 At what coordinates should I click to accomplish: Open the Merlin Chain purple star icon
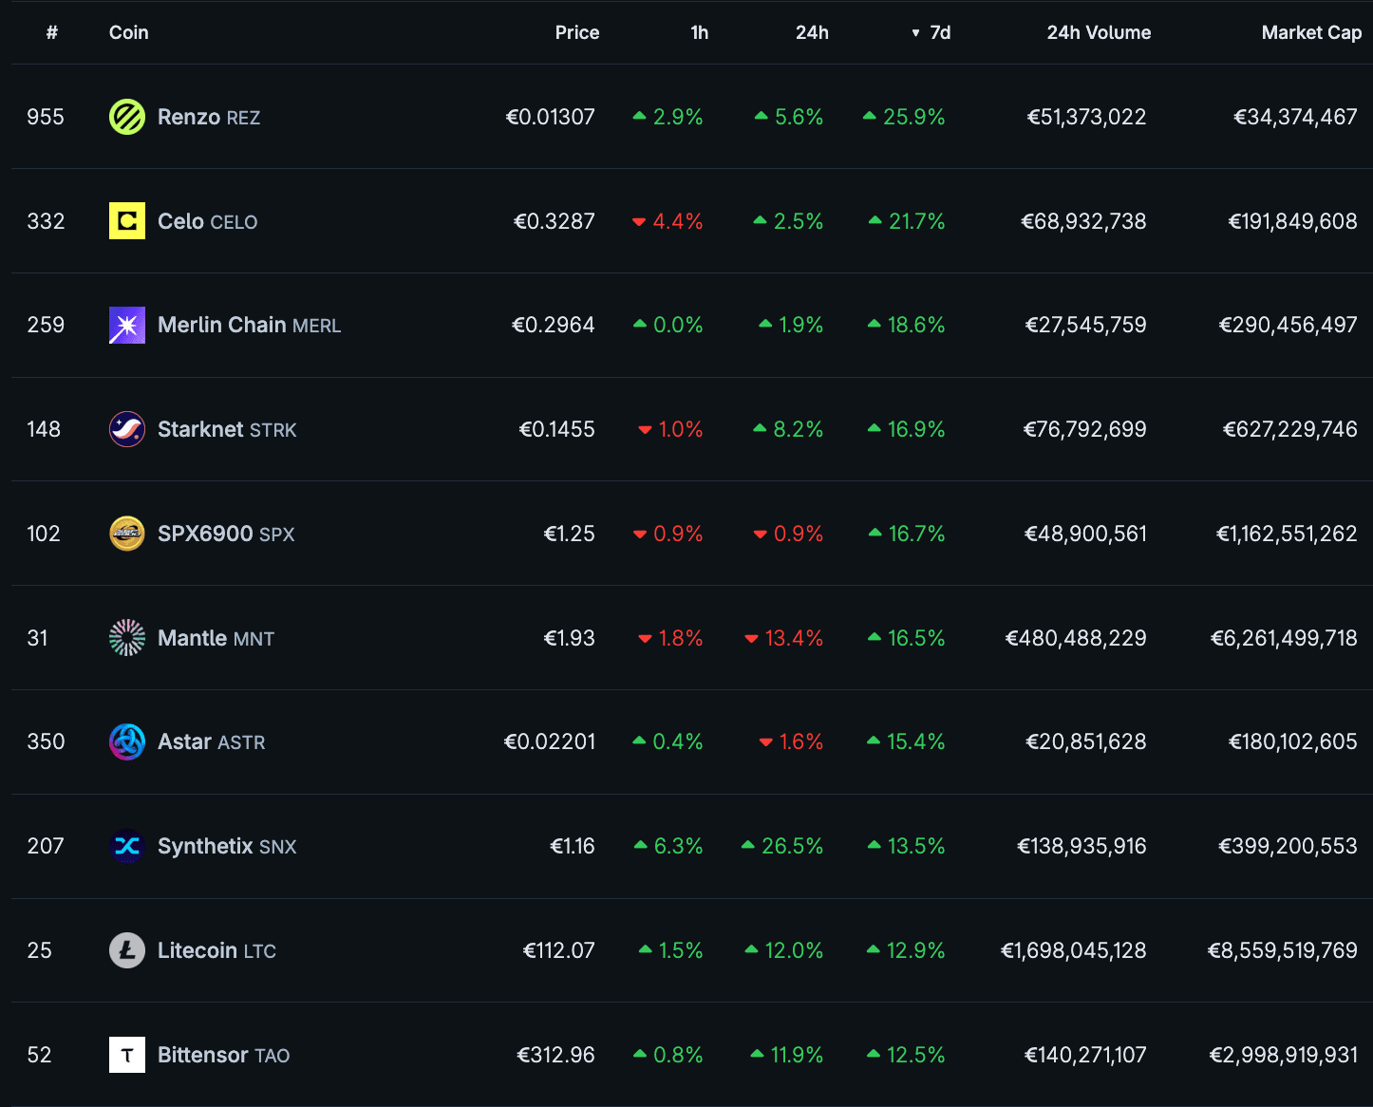pos(127,325)
